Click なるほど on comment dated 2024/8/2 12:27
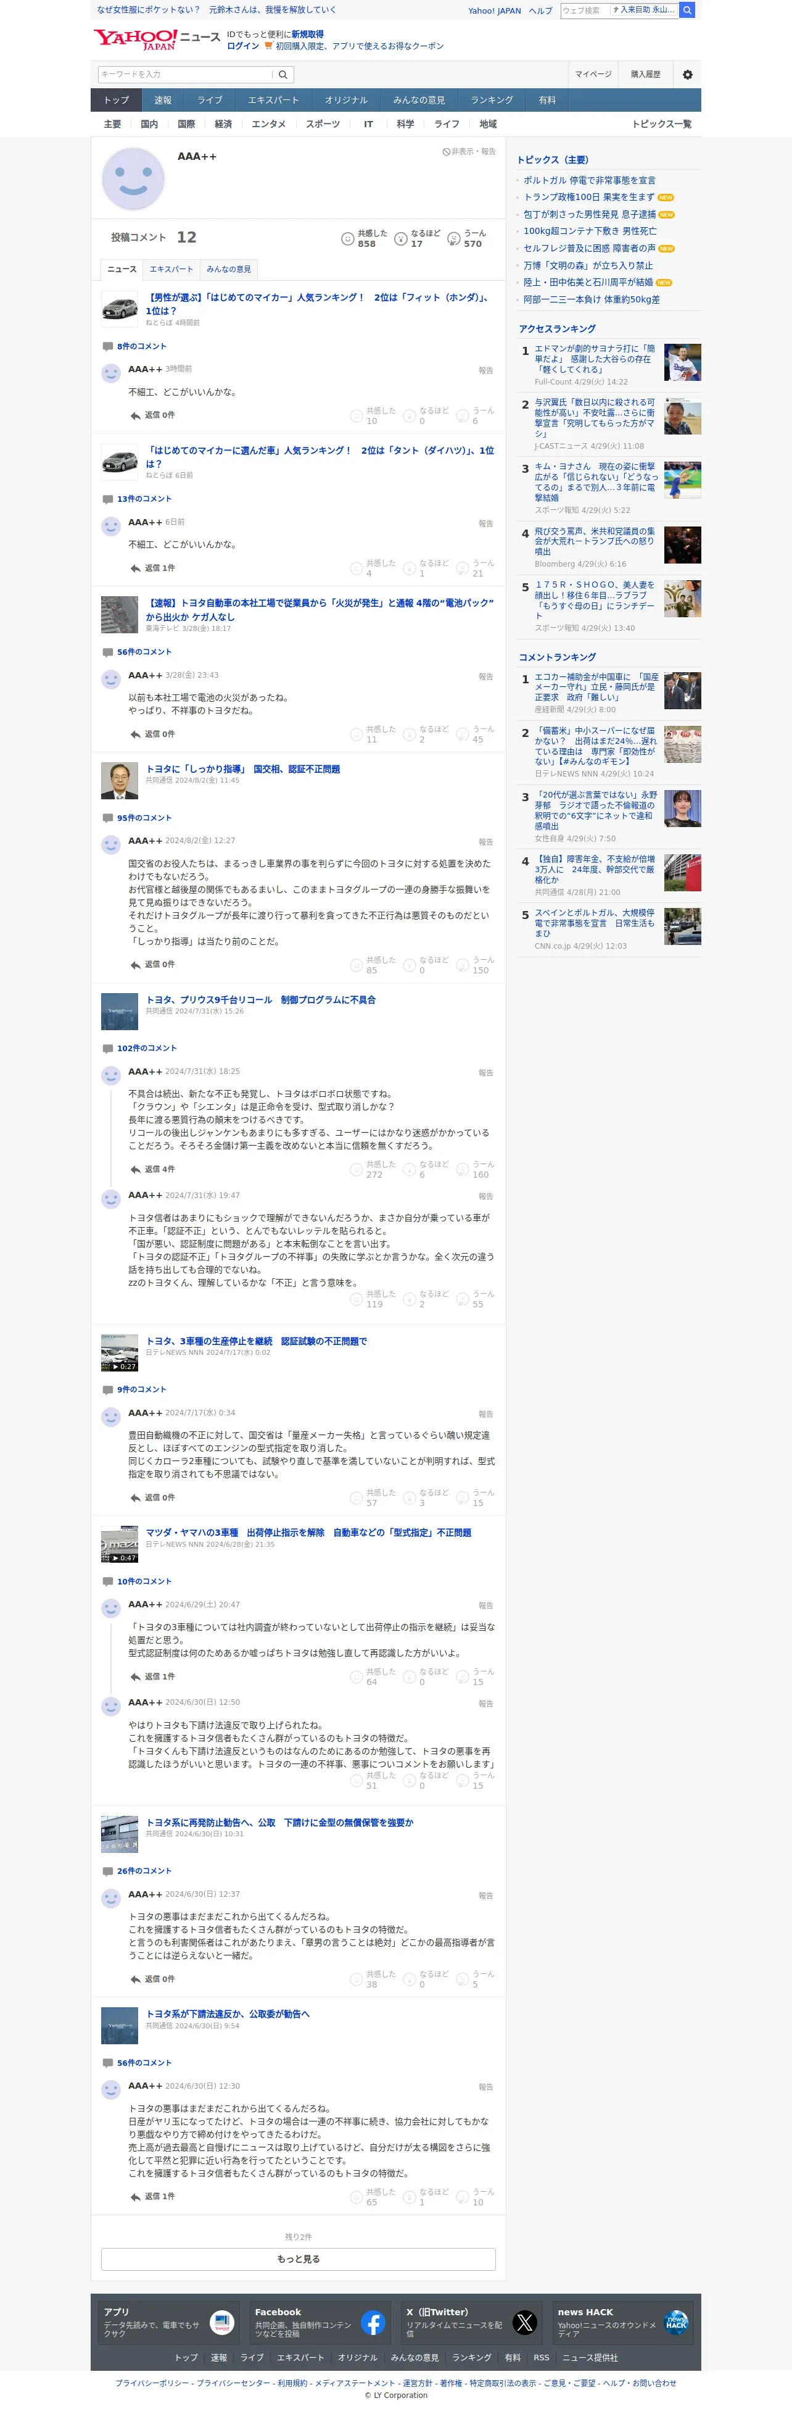This screenshot has height=2414, width=792. pyautogui.click(x=426, y=964)
